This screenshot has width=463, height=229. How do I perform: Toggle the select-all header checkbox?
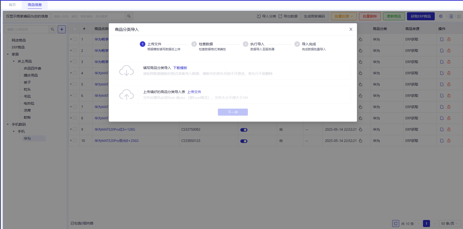click(75, 29)
